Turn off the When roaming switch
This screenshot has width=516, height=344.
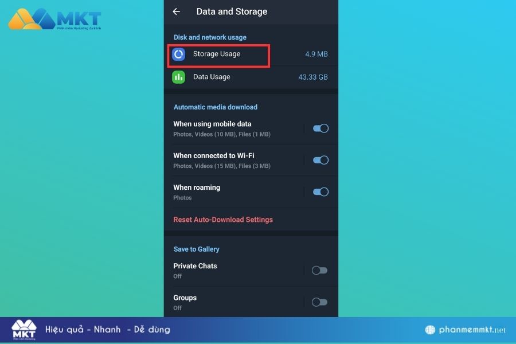[320, 191]
